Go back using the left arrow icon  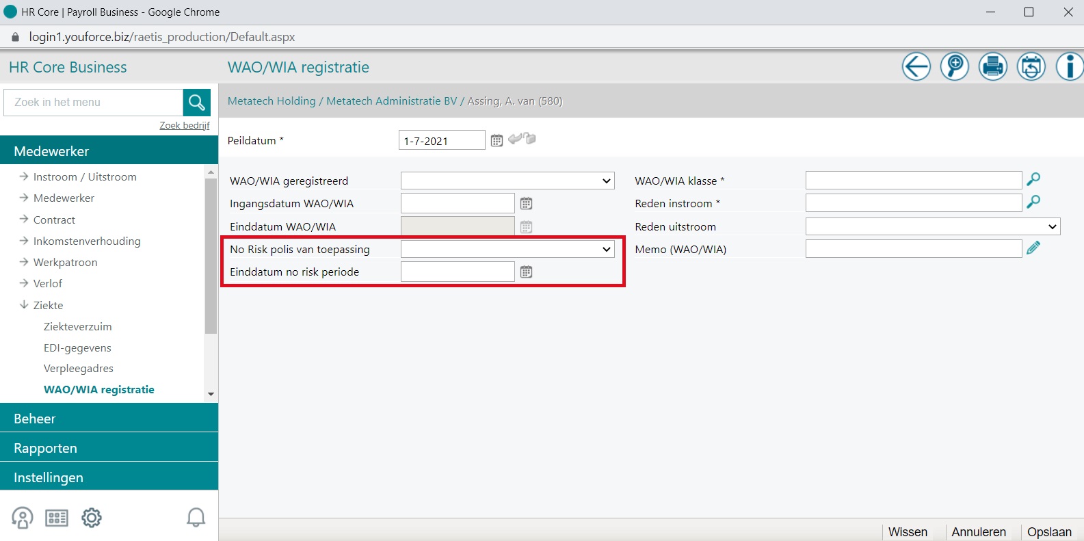coord(916,67)
